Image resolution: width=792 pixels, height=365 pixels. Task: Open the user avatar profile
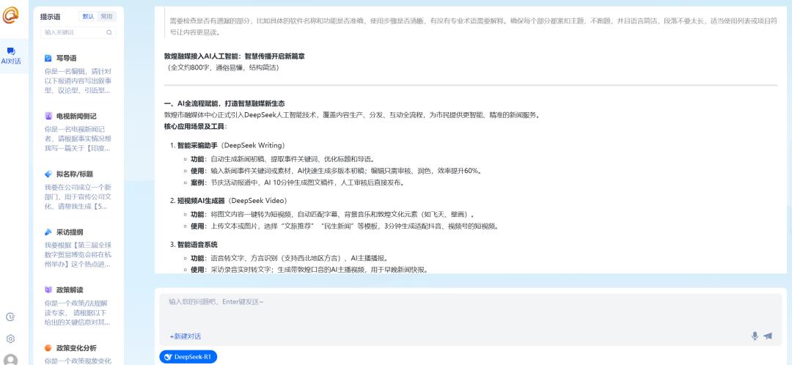[10, 359]
